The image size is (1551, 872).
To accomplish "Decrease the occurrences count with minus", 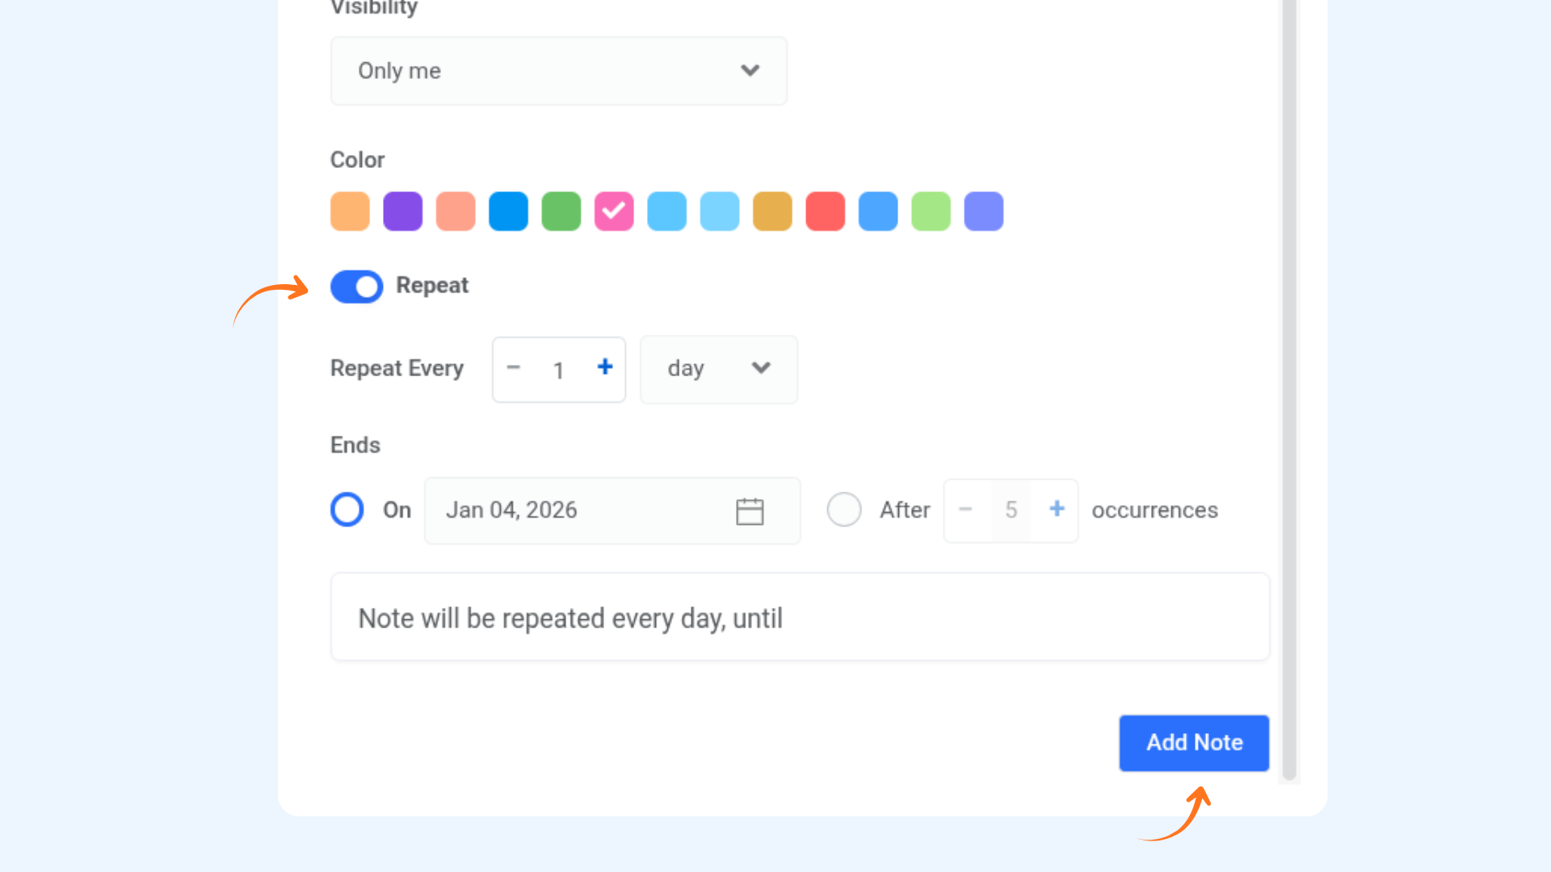I will [x=965, y=509].
